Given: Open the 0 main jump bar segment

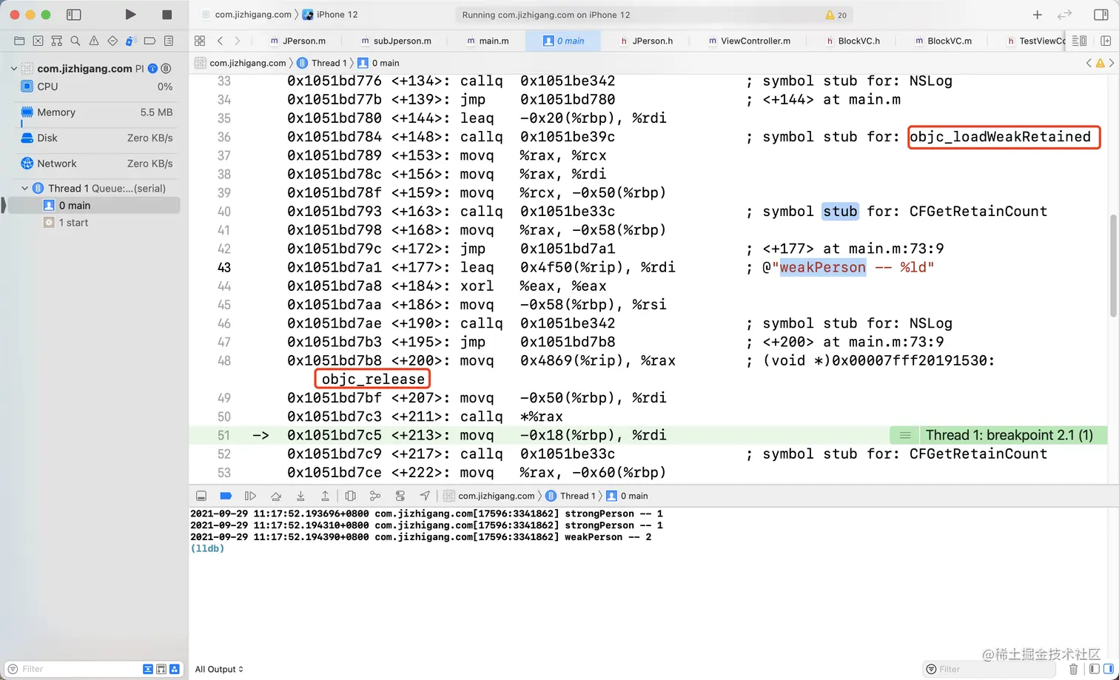Looking at the screenshot, I should [378, 63].
